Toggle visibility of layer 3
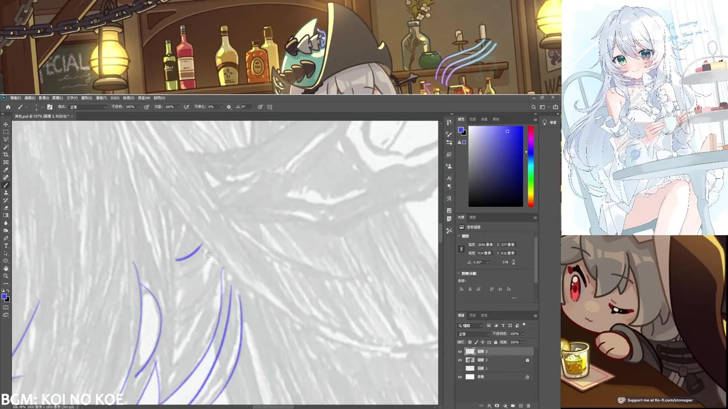728x409 pixels. click(460, 352)
